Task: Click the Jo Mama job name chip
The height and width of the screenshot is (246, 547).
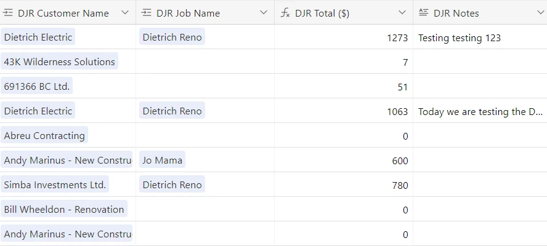Action: point(162,160)
